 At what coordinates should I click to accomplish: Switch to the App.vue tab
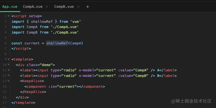10,7
